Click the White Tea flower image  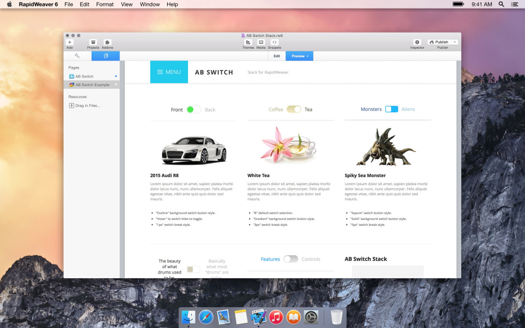click(x=288, y=145)
